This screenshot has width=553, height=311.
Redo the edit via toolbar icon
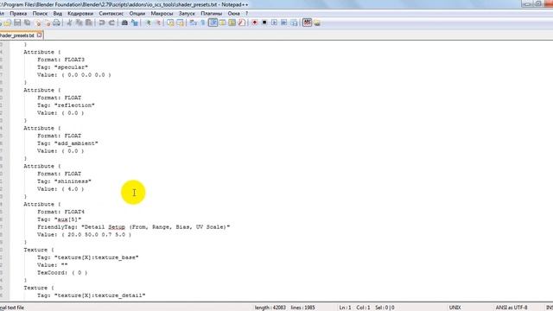pyautogui.click(x=111, y=23)
